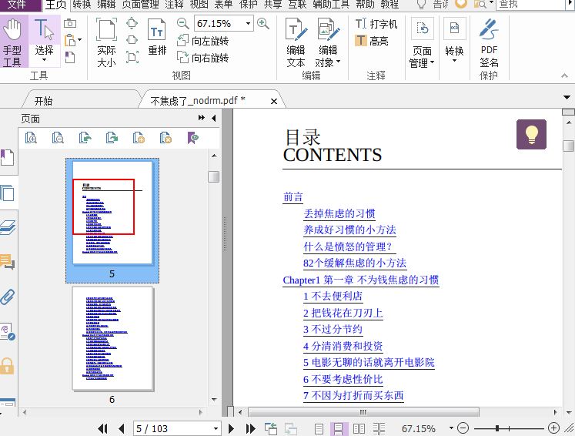Zoom in with ribbon magnifier plus
The width and height of the screenshot is (575, 436).
click(x=263, y=23)
